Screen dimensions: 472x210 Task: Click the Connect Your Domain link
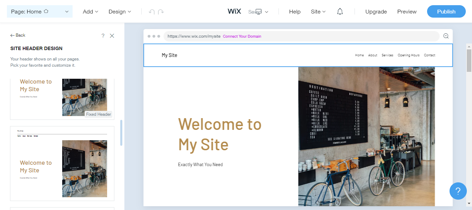(242, 36)
